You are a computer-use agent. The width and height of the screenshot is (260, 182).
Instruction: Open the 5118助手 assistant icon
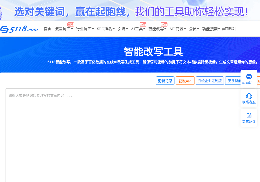click(249, 77)
